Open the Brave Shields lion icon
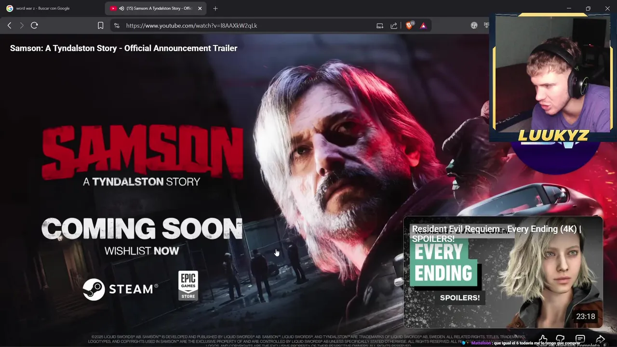Image resolution: width=617 pixels, height=347 pixels. pos(409,26)
